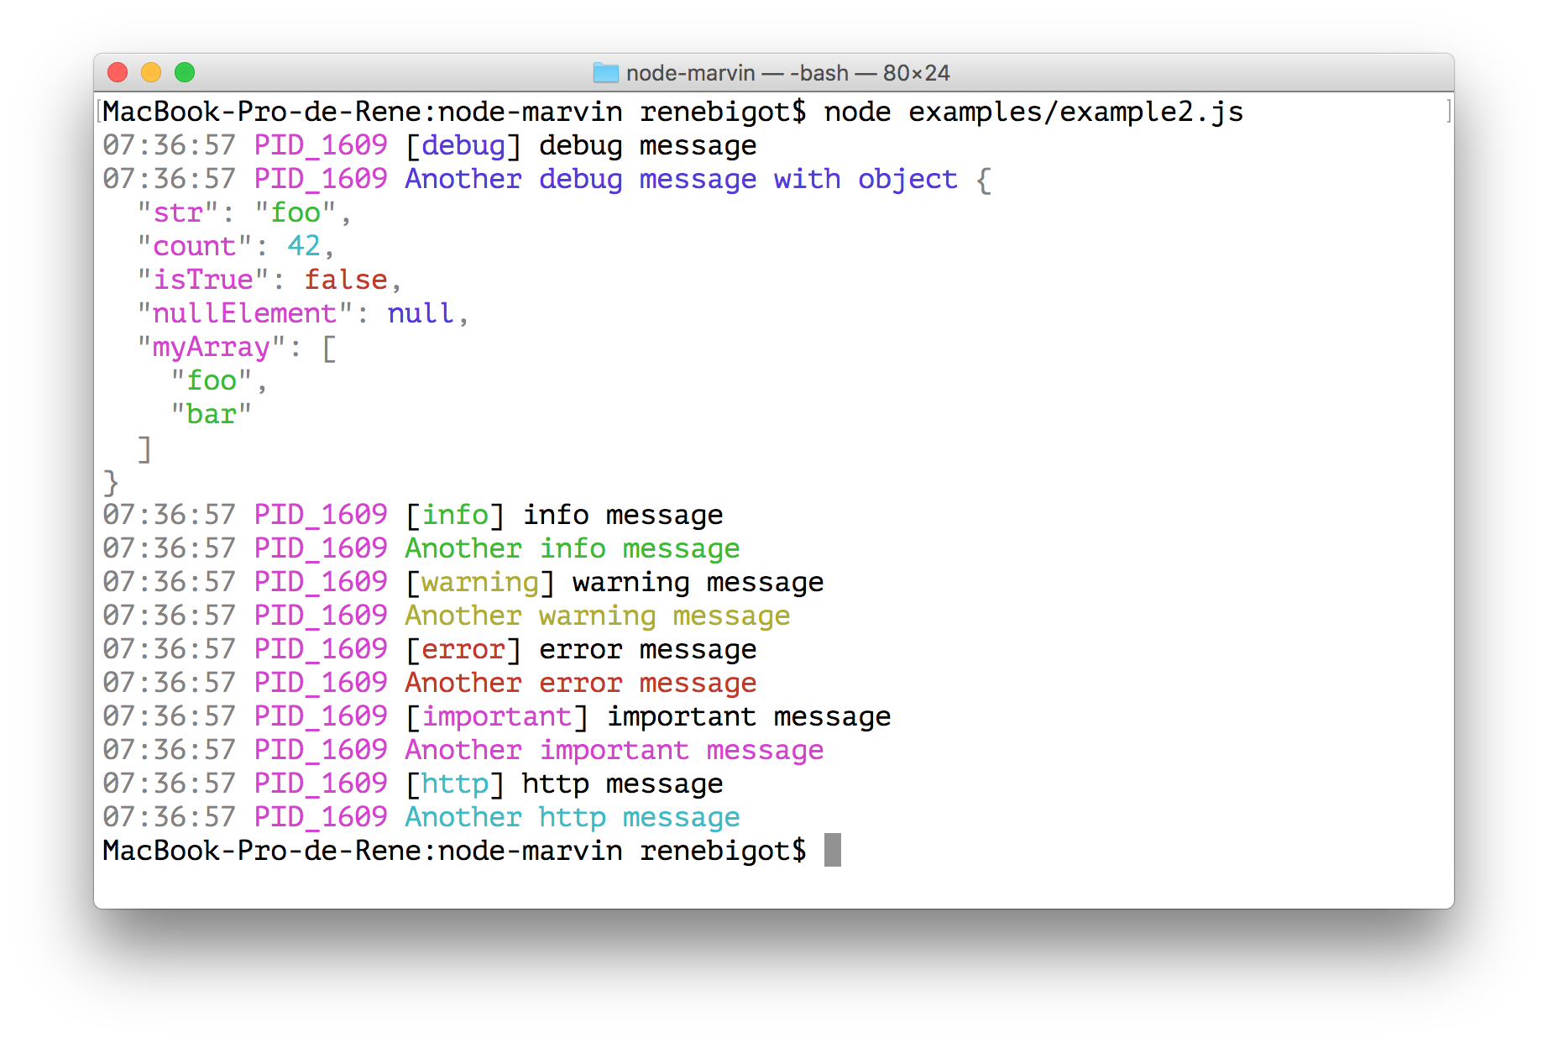The width and height of the screenshot is (1548, 1043).
Task: Click the red close window button
Action: pos(118,73)
